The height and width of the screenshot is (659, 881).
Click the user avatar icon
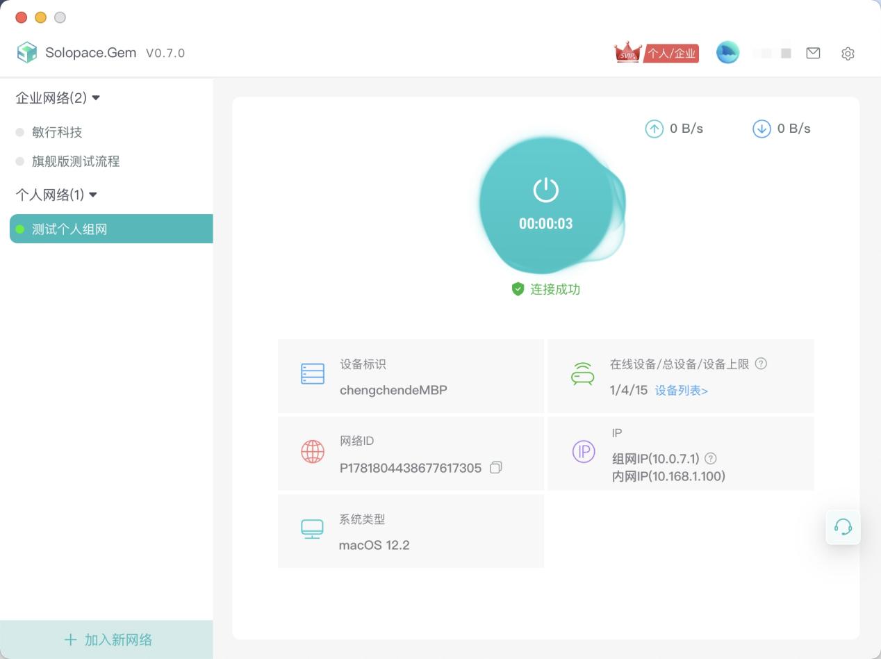[x=727, y=52]
